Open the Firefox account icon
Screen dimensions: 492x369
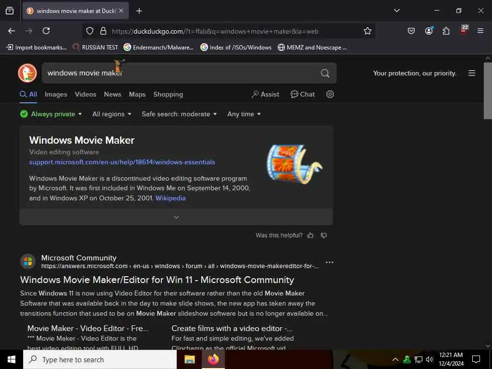[x=429, y=31]
